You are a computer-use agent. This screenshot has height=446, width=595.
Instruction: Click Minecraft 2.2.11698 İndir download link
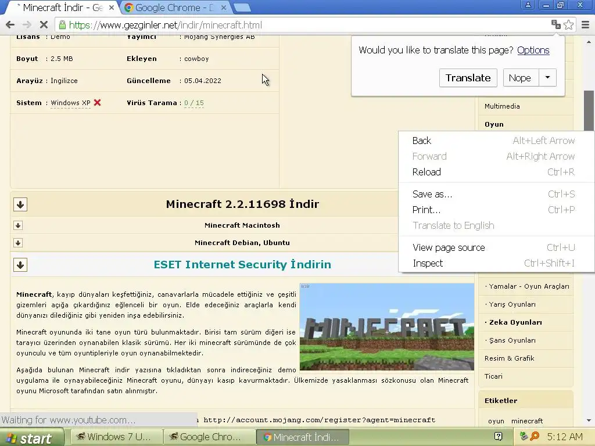click(x=242, y=204)
